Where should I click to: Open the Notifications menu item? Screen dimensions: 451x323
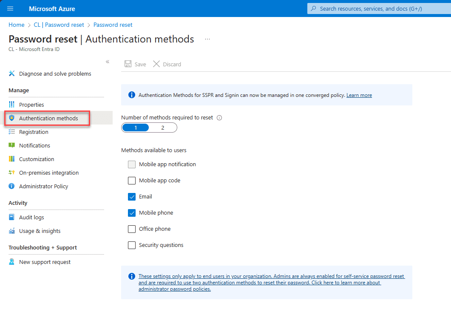(34, 145)
